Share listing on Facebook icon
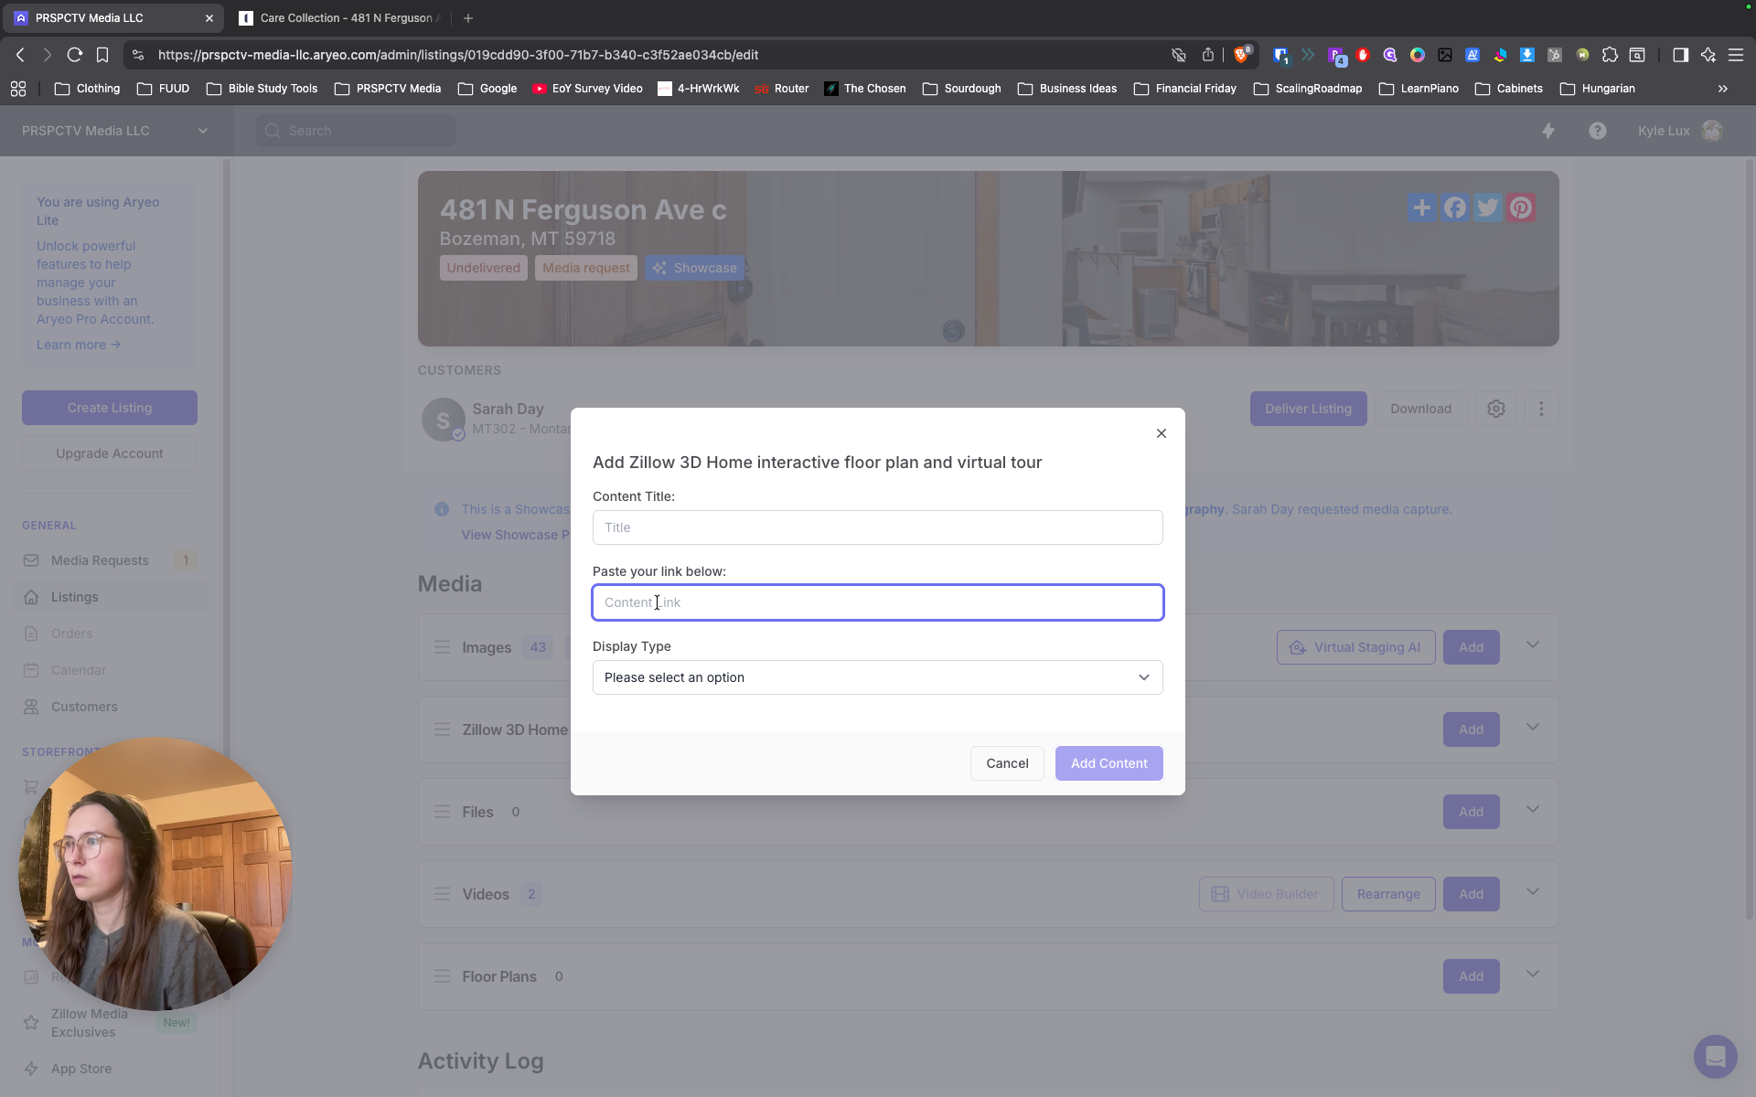This screenshot has height=1097, width=1756. click(1455, 208)
